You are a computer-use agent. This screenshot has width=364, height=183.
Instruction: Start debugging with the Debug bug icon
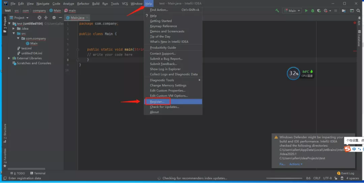(313, 11)
